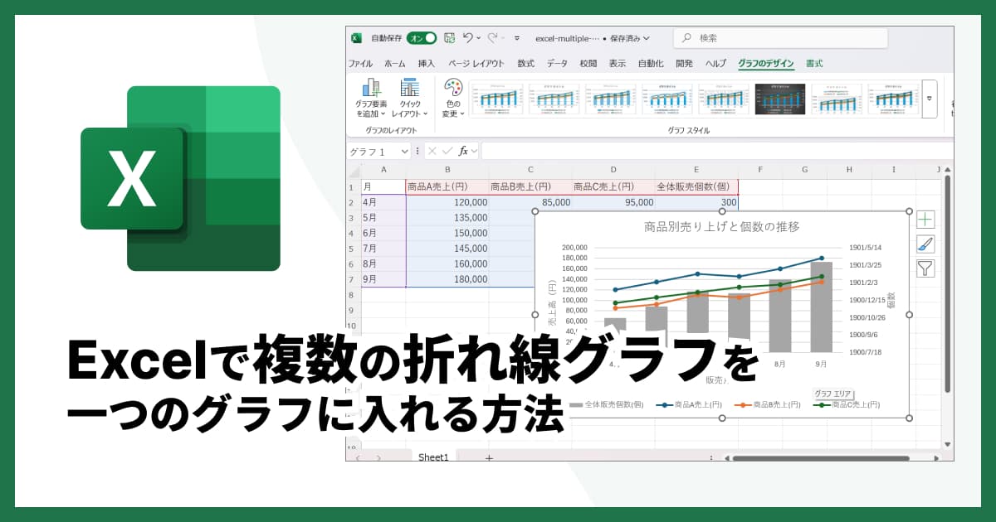This screenshot has width=996, height=522.
Task: Click the fx insert function button
Action: click(463, 151)
